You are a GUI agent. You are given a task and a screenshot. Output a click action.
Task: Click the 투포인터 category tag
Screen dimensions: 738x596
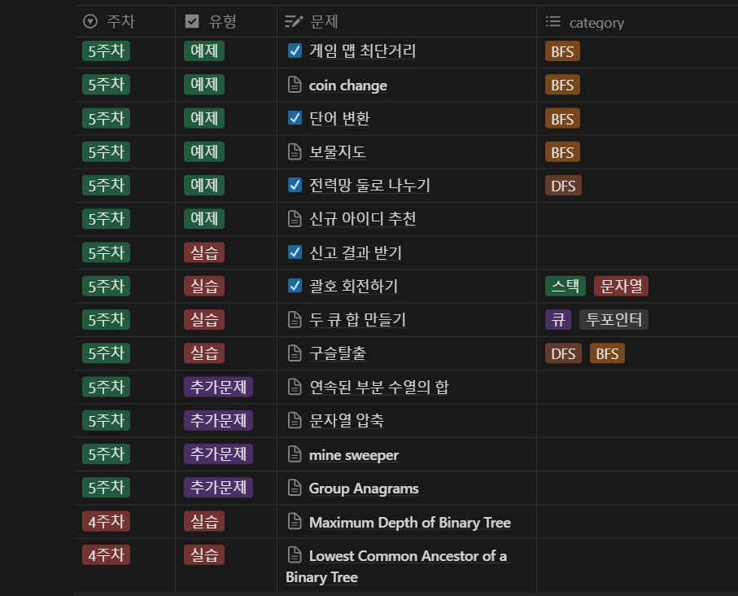tap(614, 319)
